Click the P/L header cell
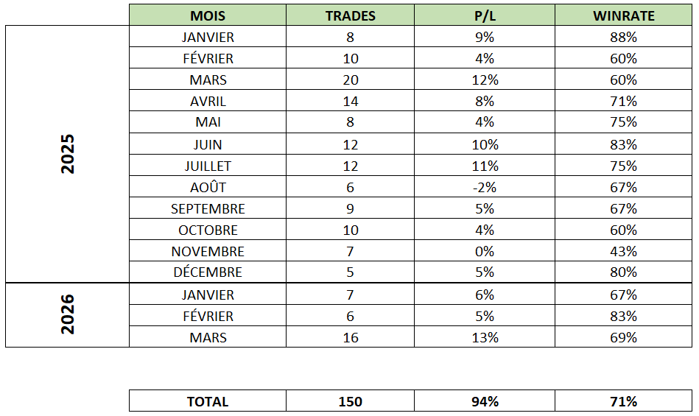 [485, 15]
